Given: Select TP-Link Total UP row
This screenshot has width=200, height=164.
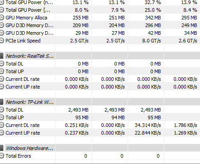Looking at the screenshot, I should [x=100, y=117].
